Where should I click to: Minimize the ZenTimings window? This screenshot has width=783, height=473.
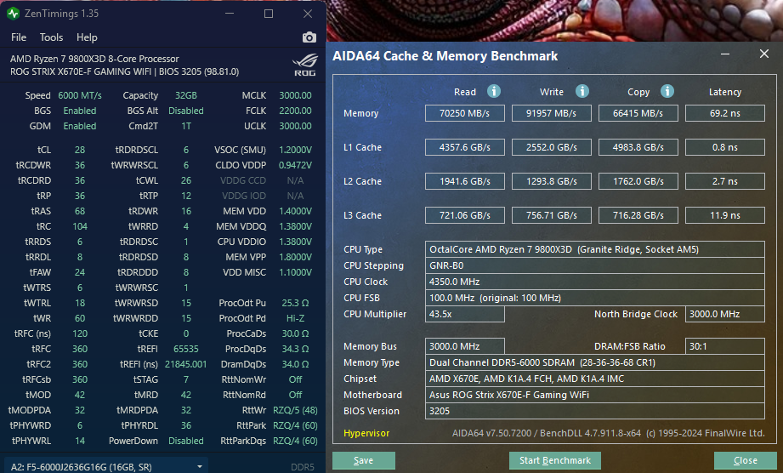(230, 14)
